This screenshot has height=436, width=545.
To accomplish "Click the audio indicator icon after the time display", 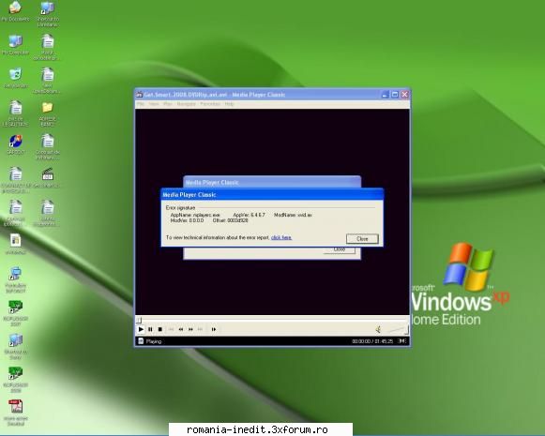I will pyautogui.click(x=402, y=341).
